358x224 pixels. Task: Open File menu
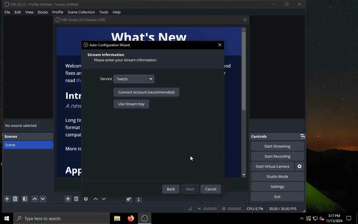pos(7,12)
